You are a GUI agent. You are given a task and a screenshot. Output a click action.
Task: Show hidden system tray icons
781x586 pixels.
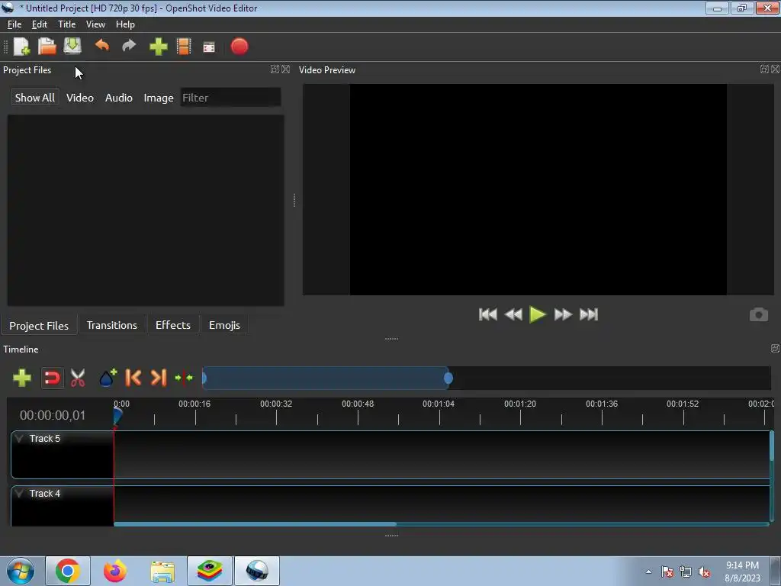pos(648,572)
